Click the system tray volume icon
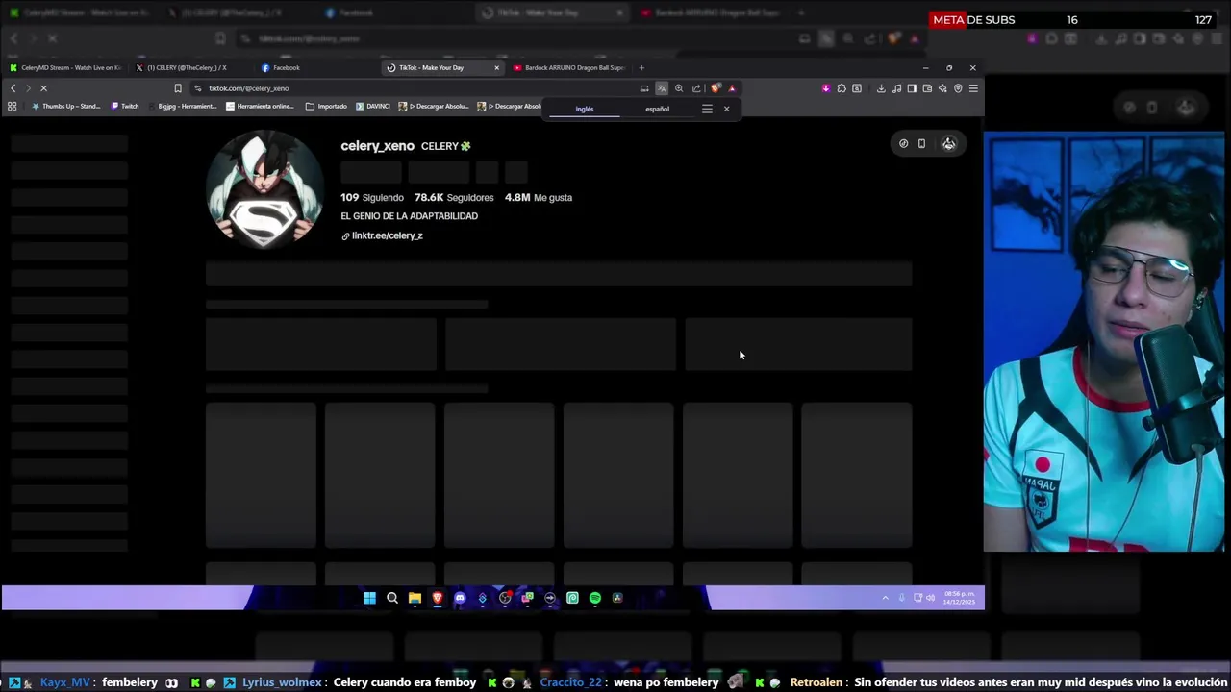The image size is (1231, 692). 930,598
